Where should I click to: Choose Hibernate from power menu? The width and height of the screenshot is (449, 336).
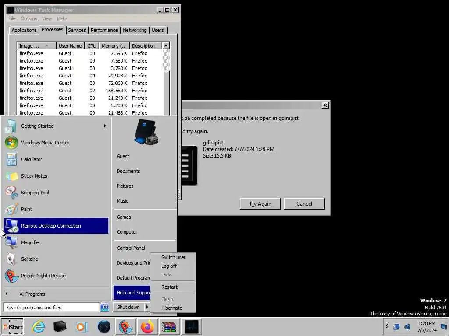tap(173, 308)
